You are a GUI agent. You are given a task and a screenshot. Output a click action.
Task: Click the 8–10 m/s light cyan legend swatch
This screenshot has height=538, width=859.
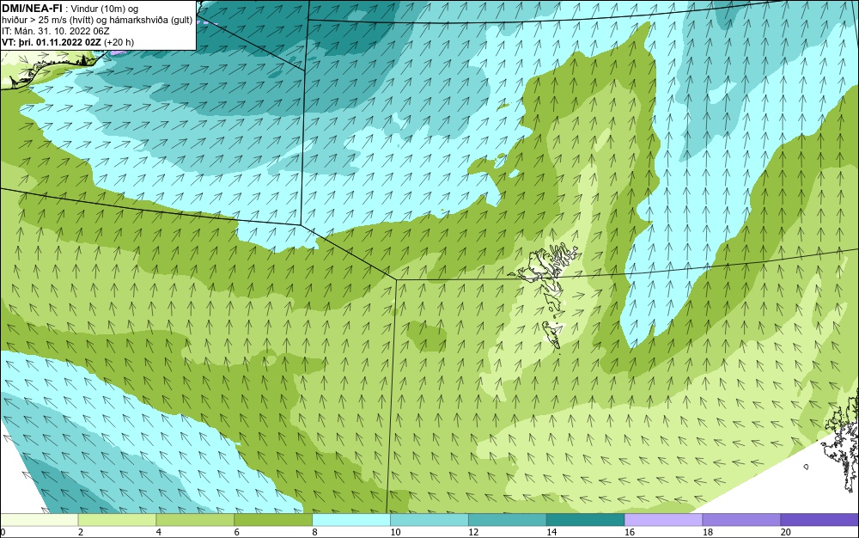tap(351, 520)
